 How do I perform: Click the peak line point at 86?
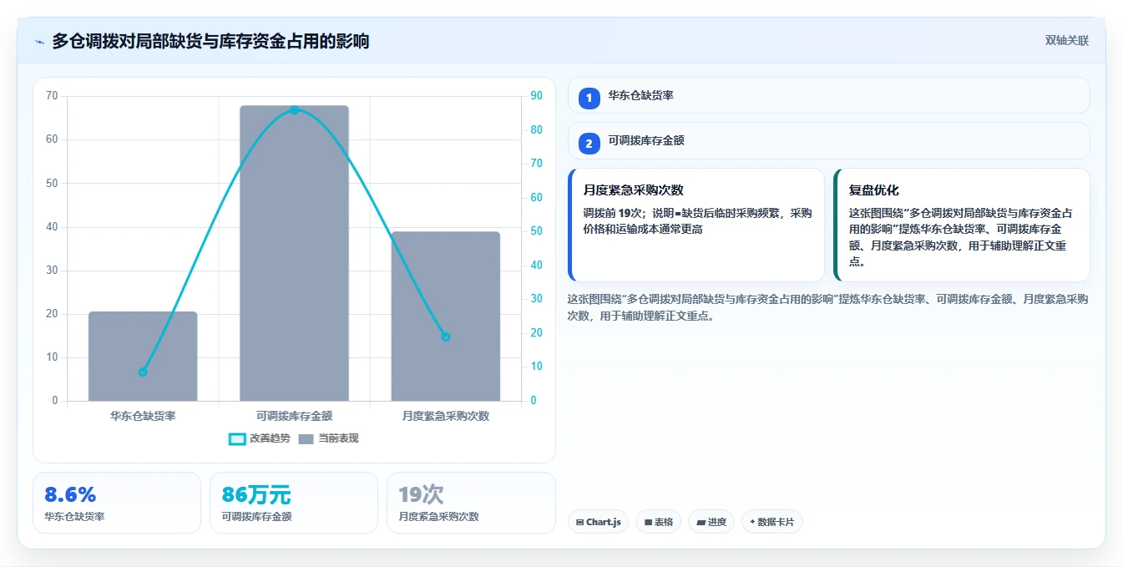tap(294, 110)
